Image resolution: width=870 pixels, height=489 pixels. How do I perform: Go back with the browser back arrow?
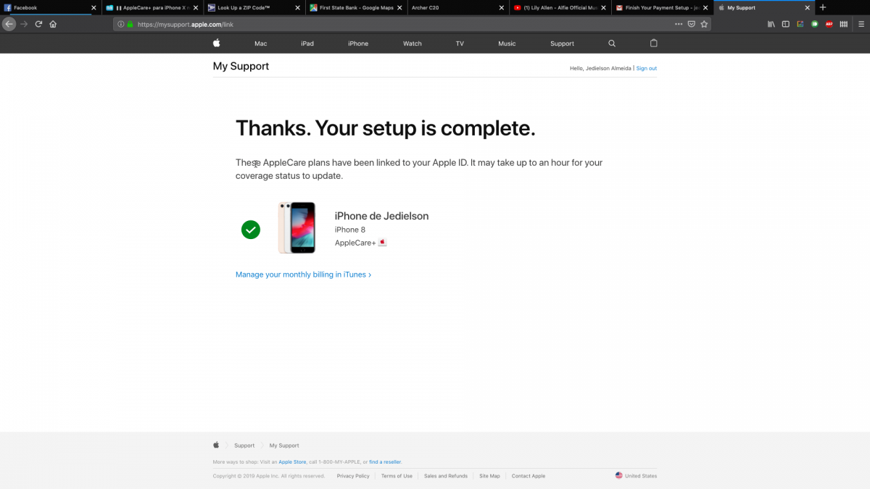9,23
